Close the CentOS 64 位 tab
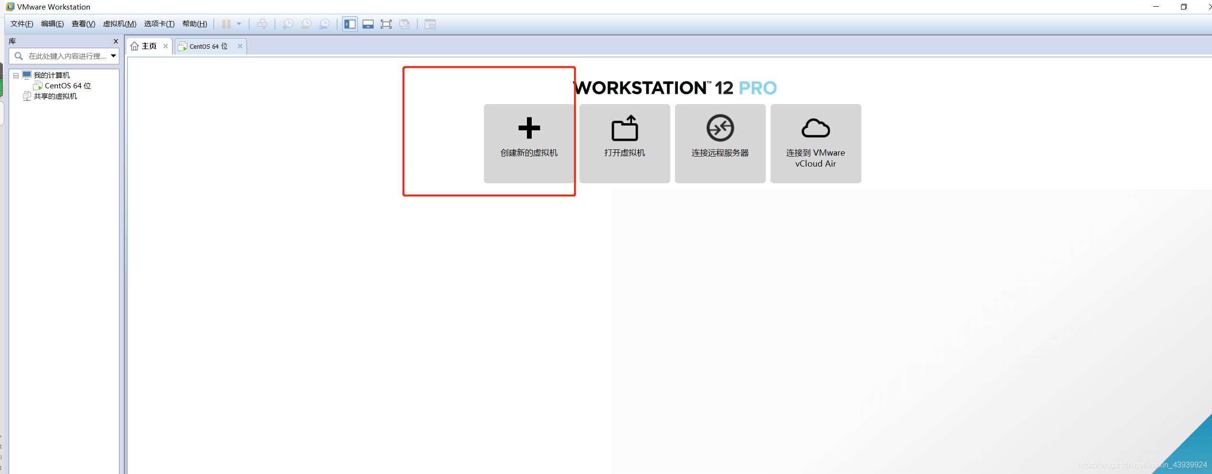Viewport: 1212px width, 474px height. (x=240, y=46)
